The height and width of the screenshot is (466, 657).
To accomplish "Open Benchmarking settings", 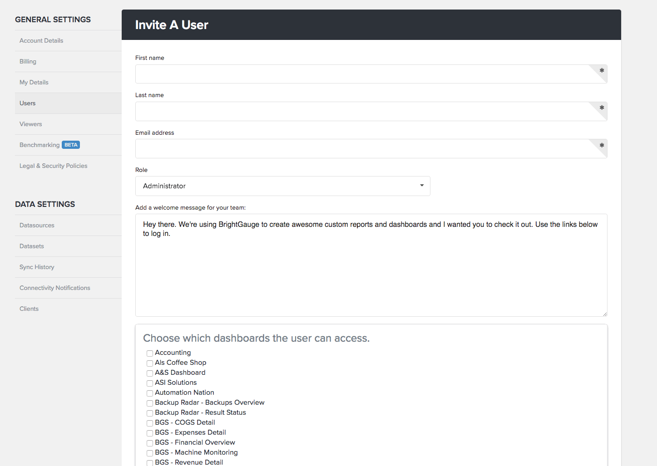I will (40, 145).
